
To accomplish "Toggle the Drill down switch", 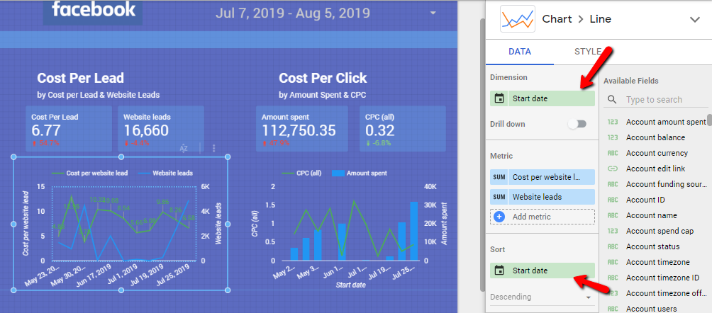I will click(x=577, y=124).
